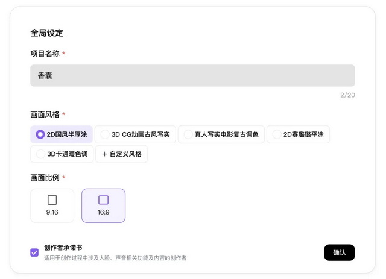Open the 自定义风格 custom style option

[121, 154]
